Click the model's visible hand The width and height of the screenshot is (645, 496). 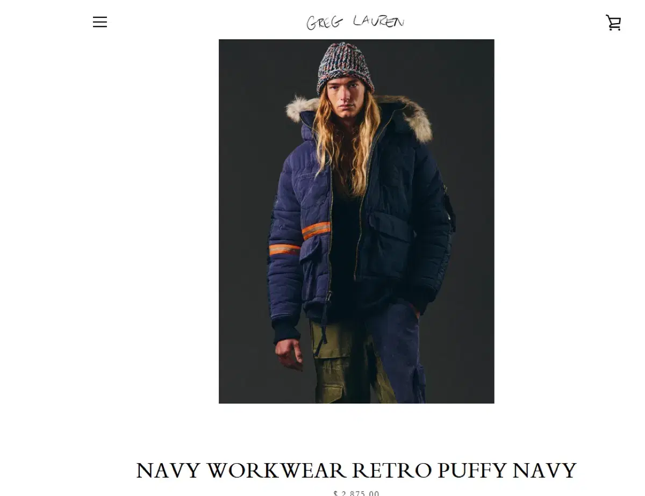(290, 352)
